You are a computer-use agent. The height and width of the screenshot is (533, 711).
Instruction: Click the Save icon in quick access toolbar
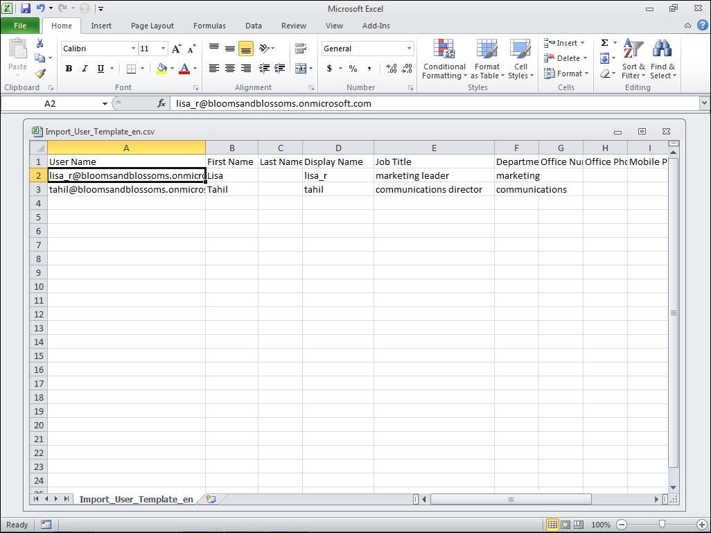click(x=25, y=8)
